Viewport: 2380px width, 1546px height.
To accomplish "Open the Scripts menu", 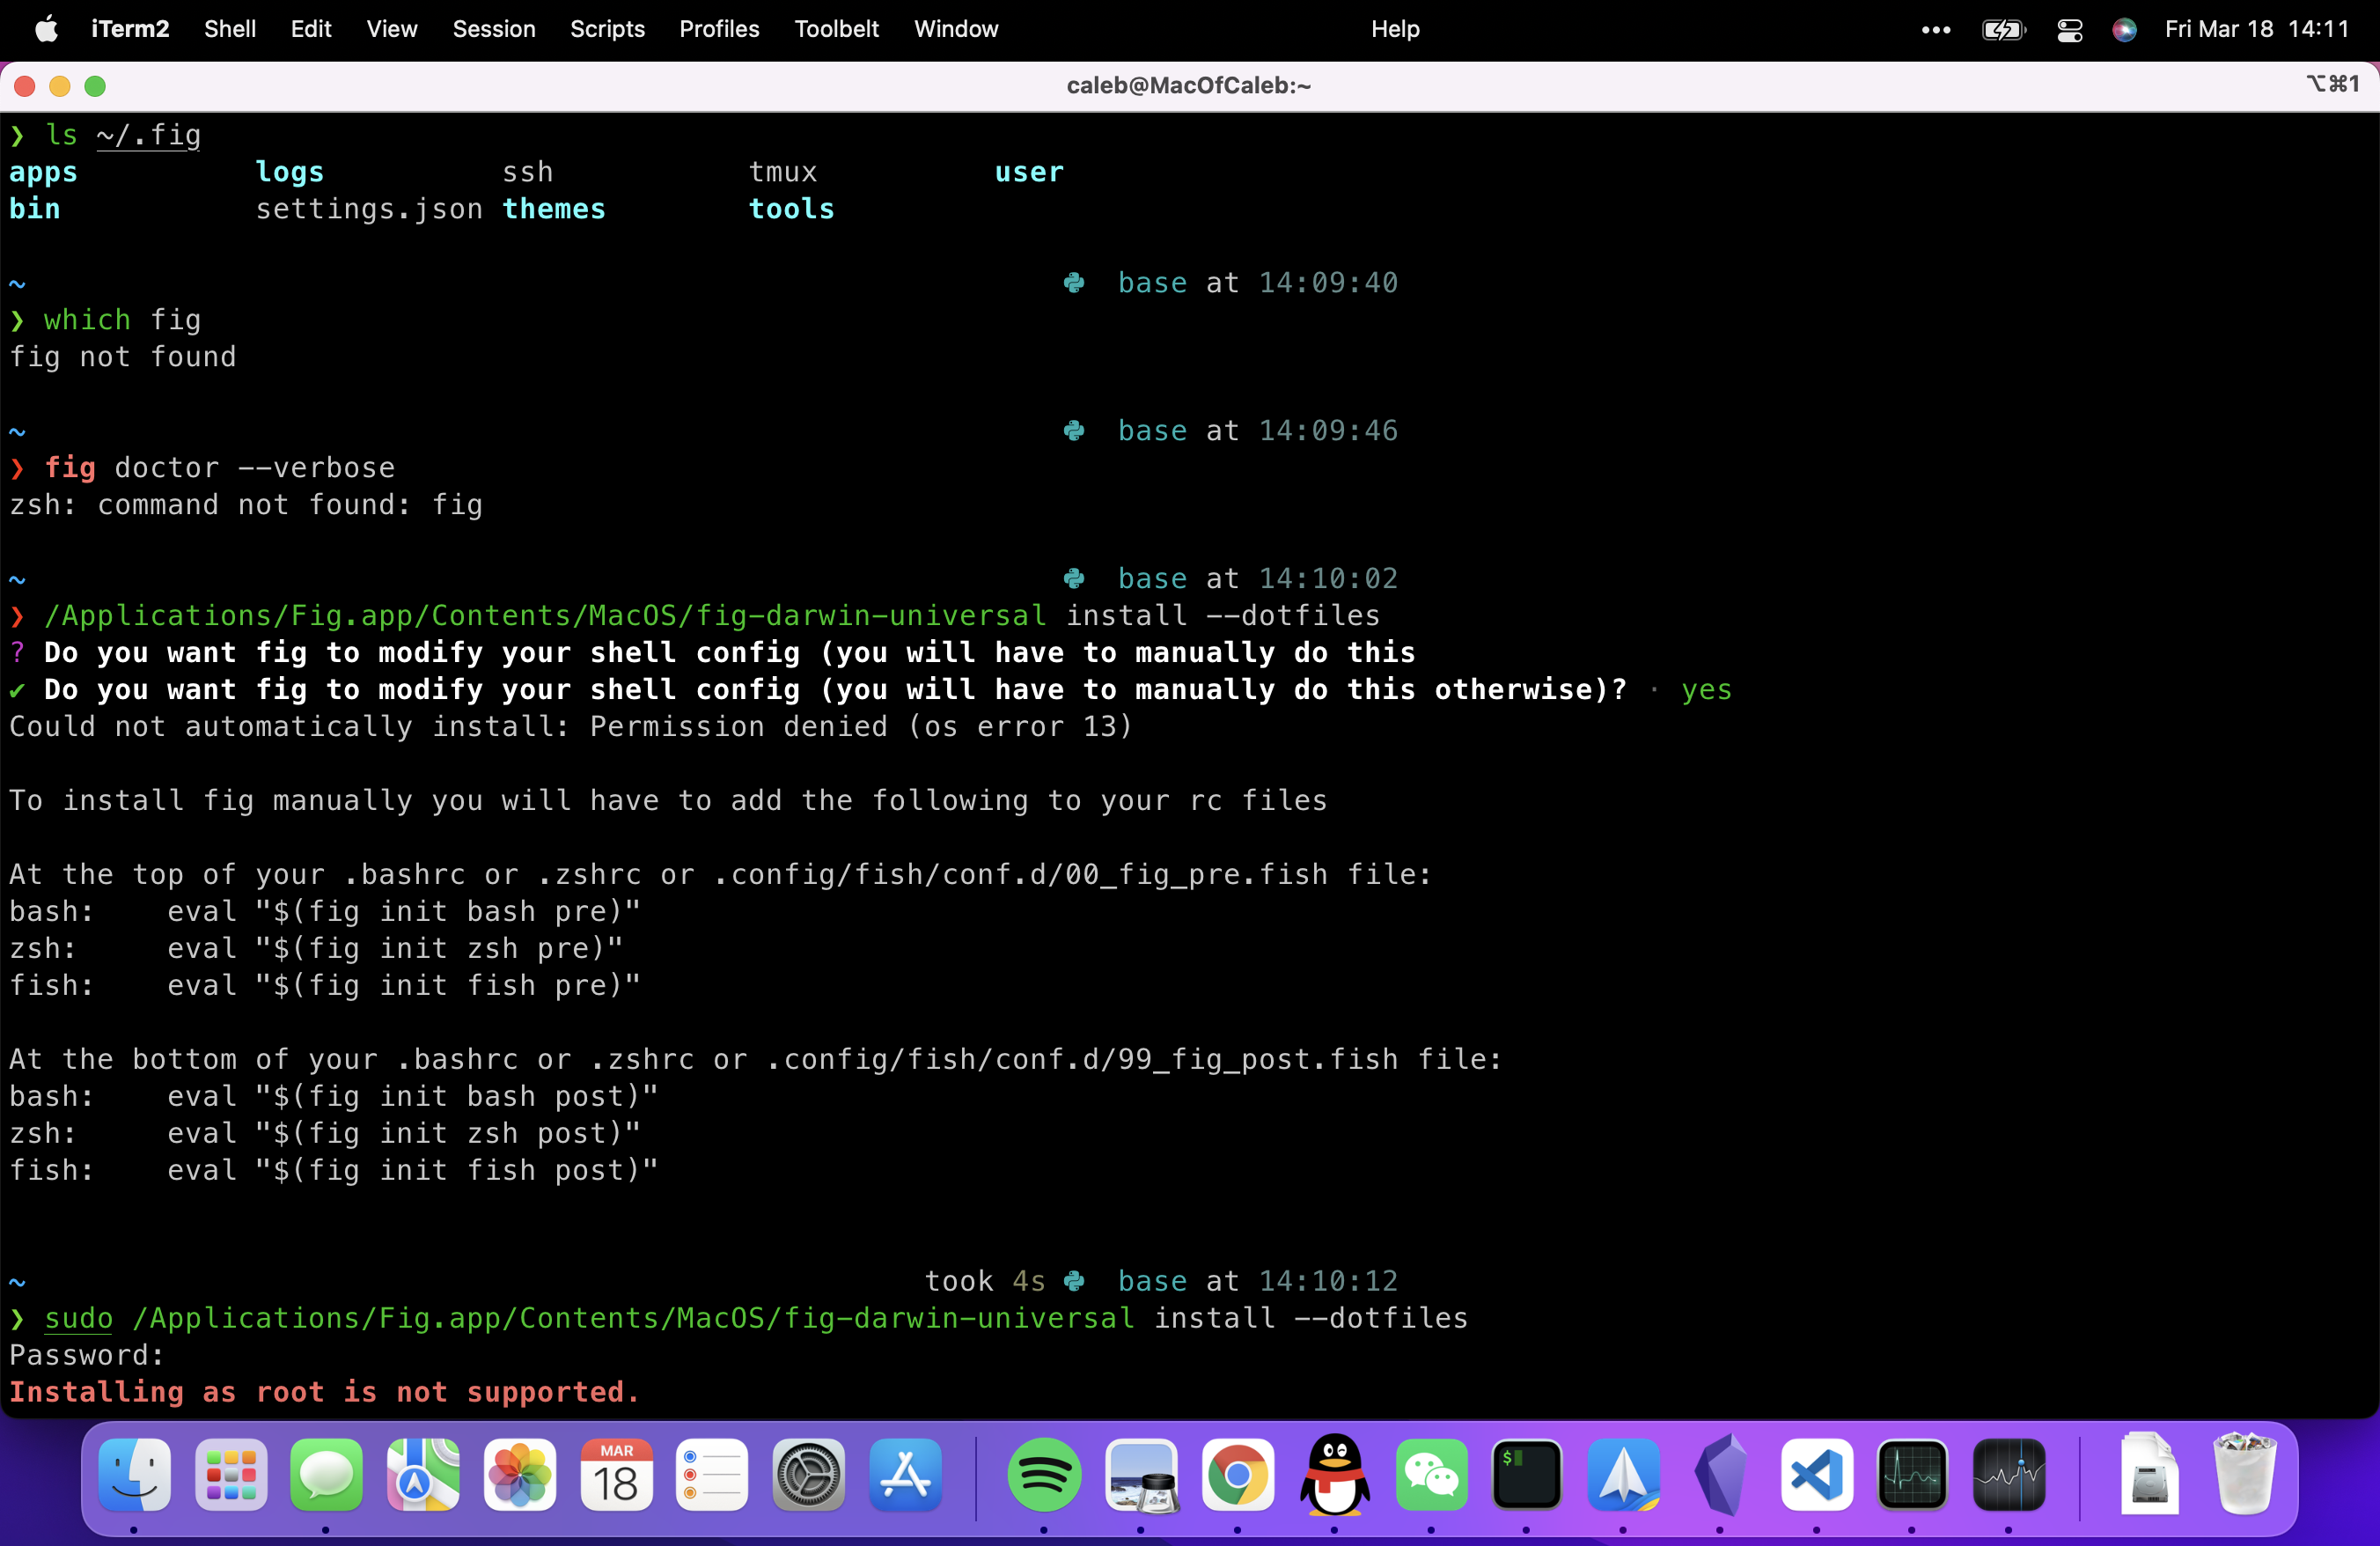I will (x=607, y=29).
